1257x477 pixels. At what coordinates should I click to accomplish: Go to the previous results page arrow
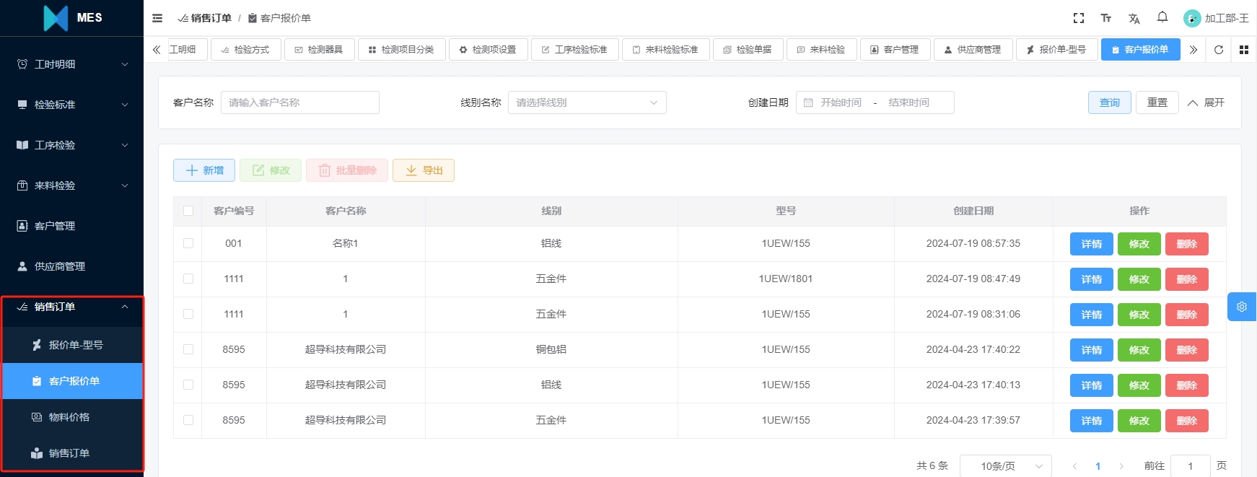click(x=1074, y=466)
